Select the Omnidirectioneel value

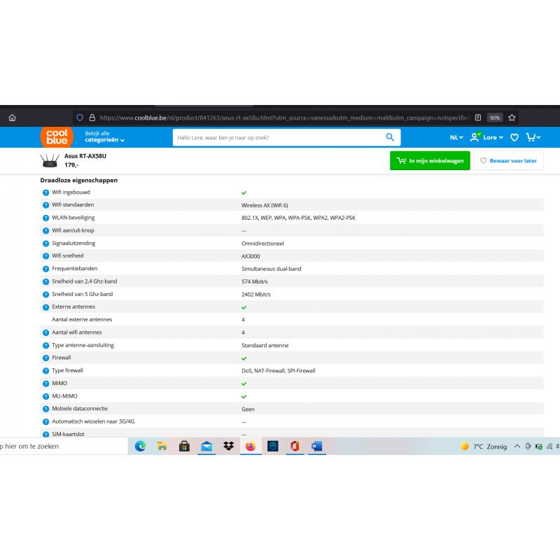click(262, 244)
